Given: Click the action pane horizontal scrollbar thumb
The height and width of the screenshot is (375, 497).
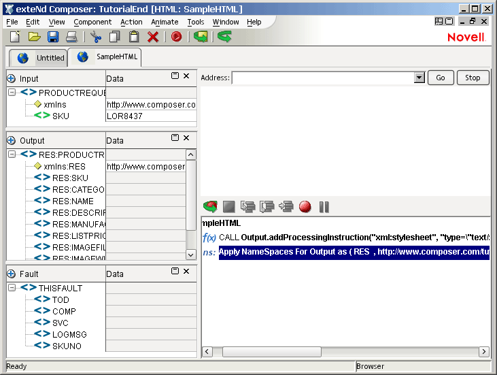Looking at the screenshot, I should click(x=272, y=352).
